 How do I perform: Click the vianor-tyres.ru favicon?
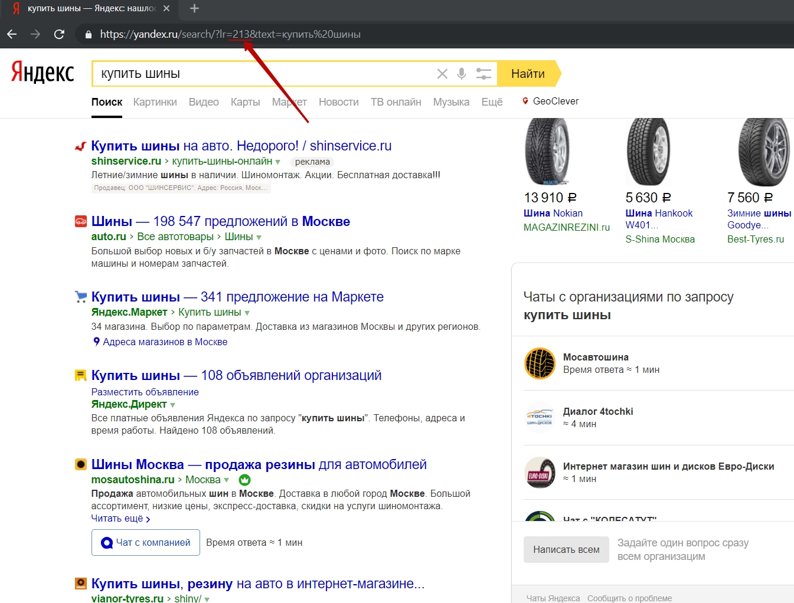[x=81, y=584]
